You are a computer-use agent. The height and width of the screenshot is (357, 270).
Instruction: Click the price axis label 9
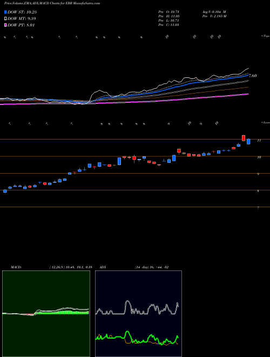point(258,174)
